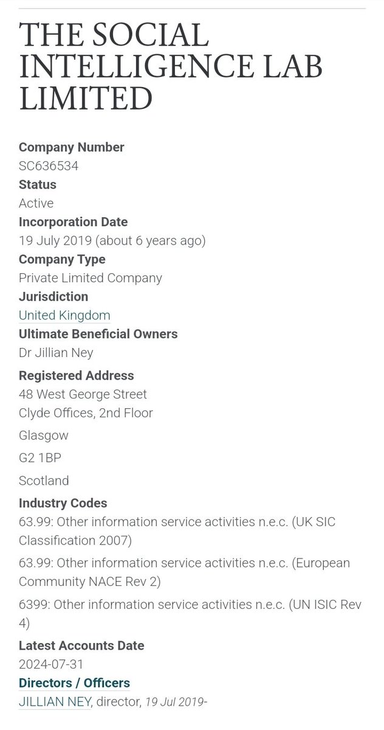Image resolution: width=384 pixels, height=730 pixels.
Task: Open the Directors / Officers heading link
Action: 74,683
